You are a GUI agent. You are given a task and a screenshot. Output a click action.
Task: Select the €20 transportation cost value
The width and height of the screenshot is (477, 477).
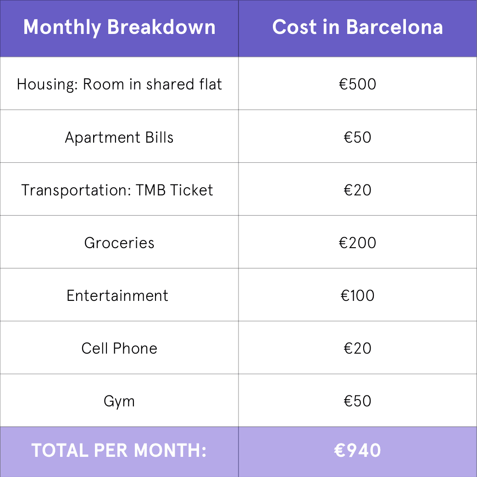357,190
